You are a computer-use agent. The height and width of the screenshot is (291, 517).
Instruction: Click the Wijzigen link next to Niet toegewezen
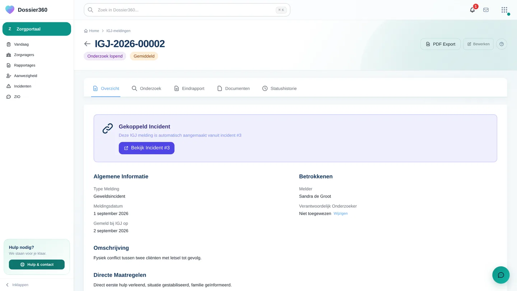tap(340, 213)
